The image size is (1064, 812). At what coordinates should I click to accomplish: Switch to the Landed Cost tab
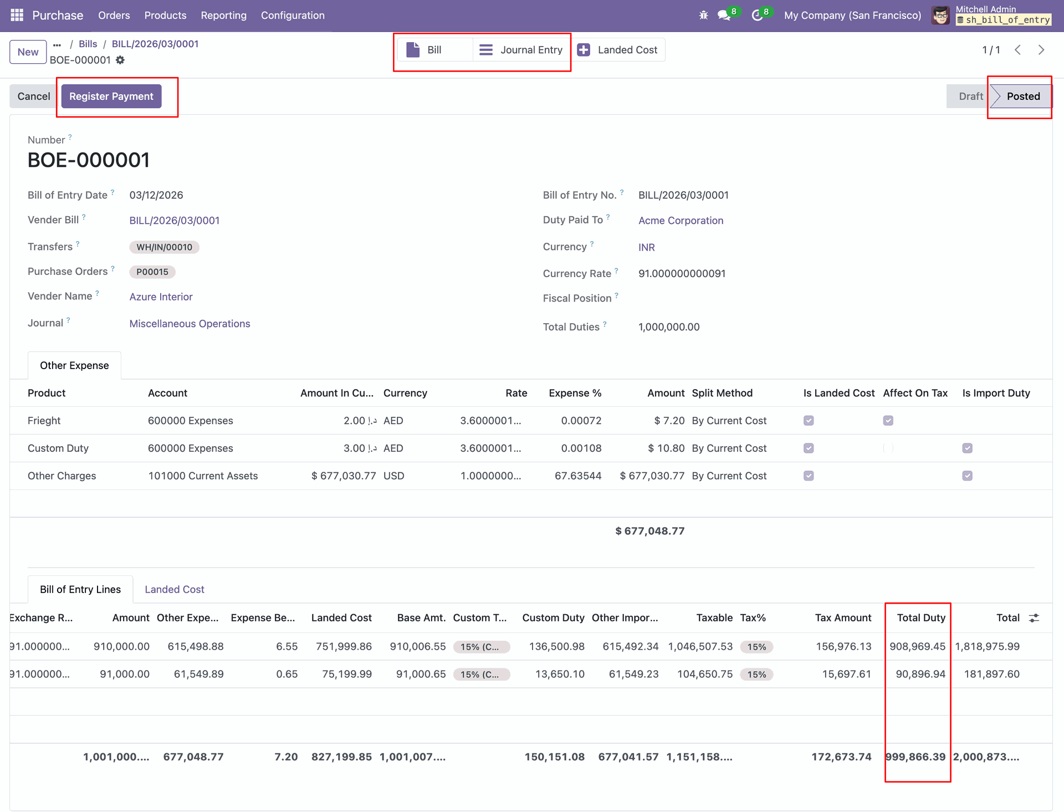pyautogui.click(x=174, y=589)
